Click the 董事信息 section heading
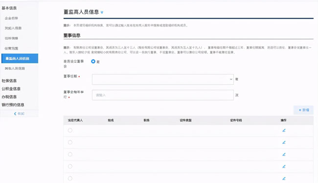Image resolution: width=318 pixels, height=183 pixels. pyautogui.click(x=72, y=35)
